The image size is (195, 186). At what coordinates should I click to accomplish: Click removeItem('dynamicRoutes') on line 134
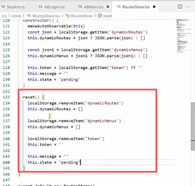(x=91, y=103)
